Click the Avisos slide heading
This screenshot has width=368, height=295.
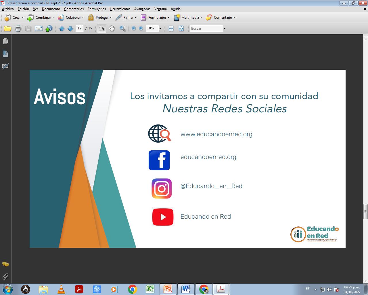[x=60, y=97]
